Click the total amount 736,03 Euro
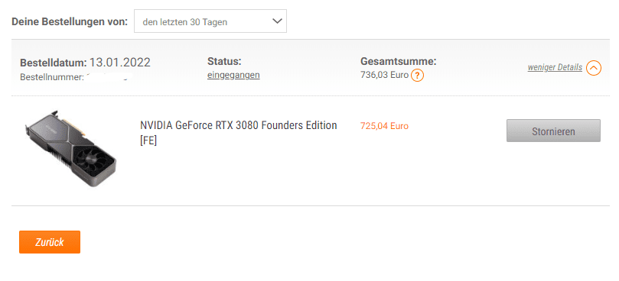The height and width of the screenshot is (281, 619). (x=384, y=75)
